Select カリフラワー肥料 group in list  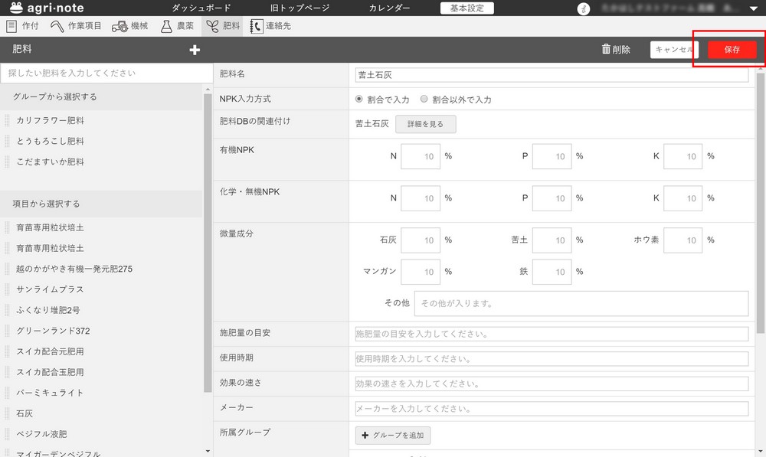50,121
